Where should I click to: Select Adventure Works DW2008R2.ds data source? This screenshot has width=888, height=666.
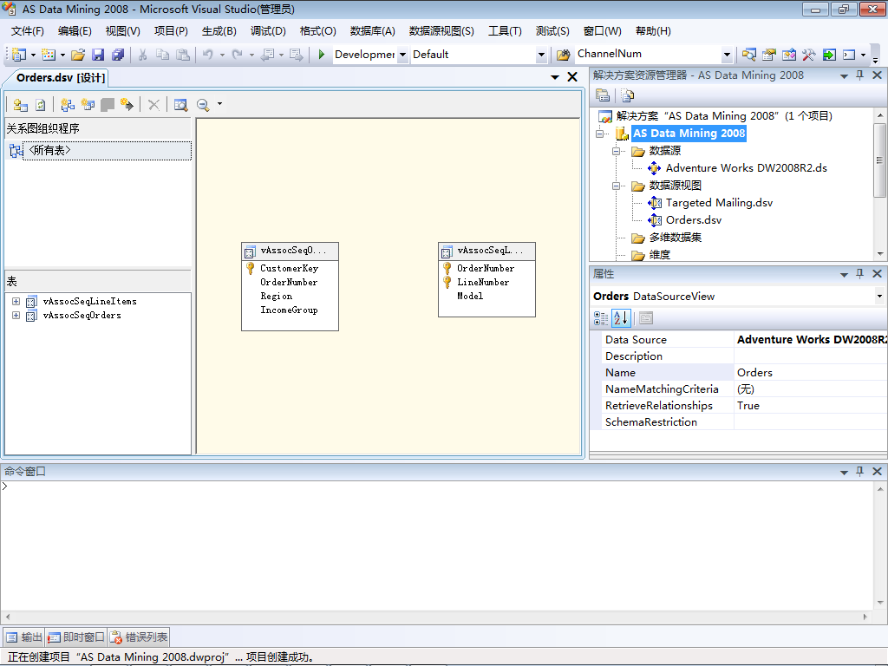coord(747,168)
